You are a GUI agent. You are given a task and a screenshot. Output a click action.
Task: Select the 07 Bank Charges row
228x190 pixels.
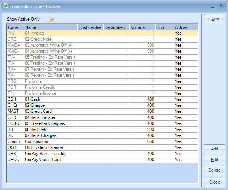click(x=102, y=135)
